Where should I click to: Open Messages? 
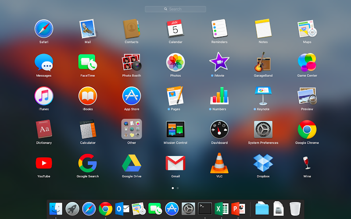(x=43, y=62)
